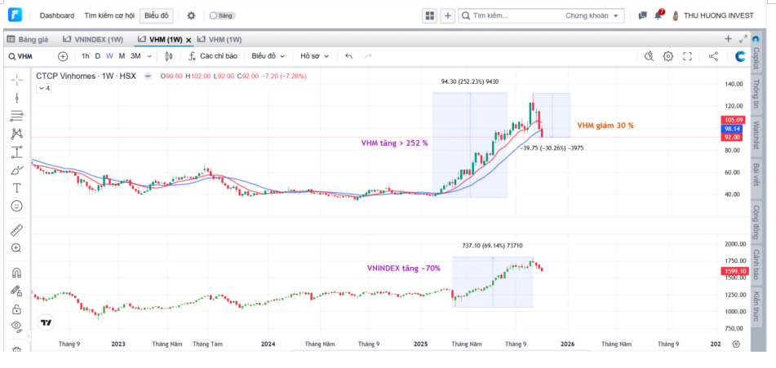This screenshot has height=368, width=776.
Task: Hide all drawings with eye icon
Action: tap(16, 326)
